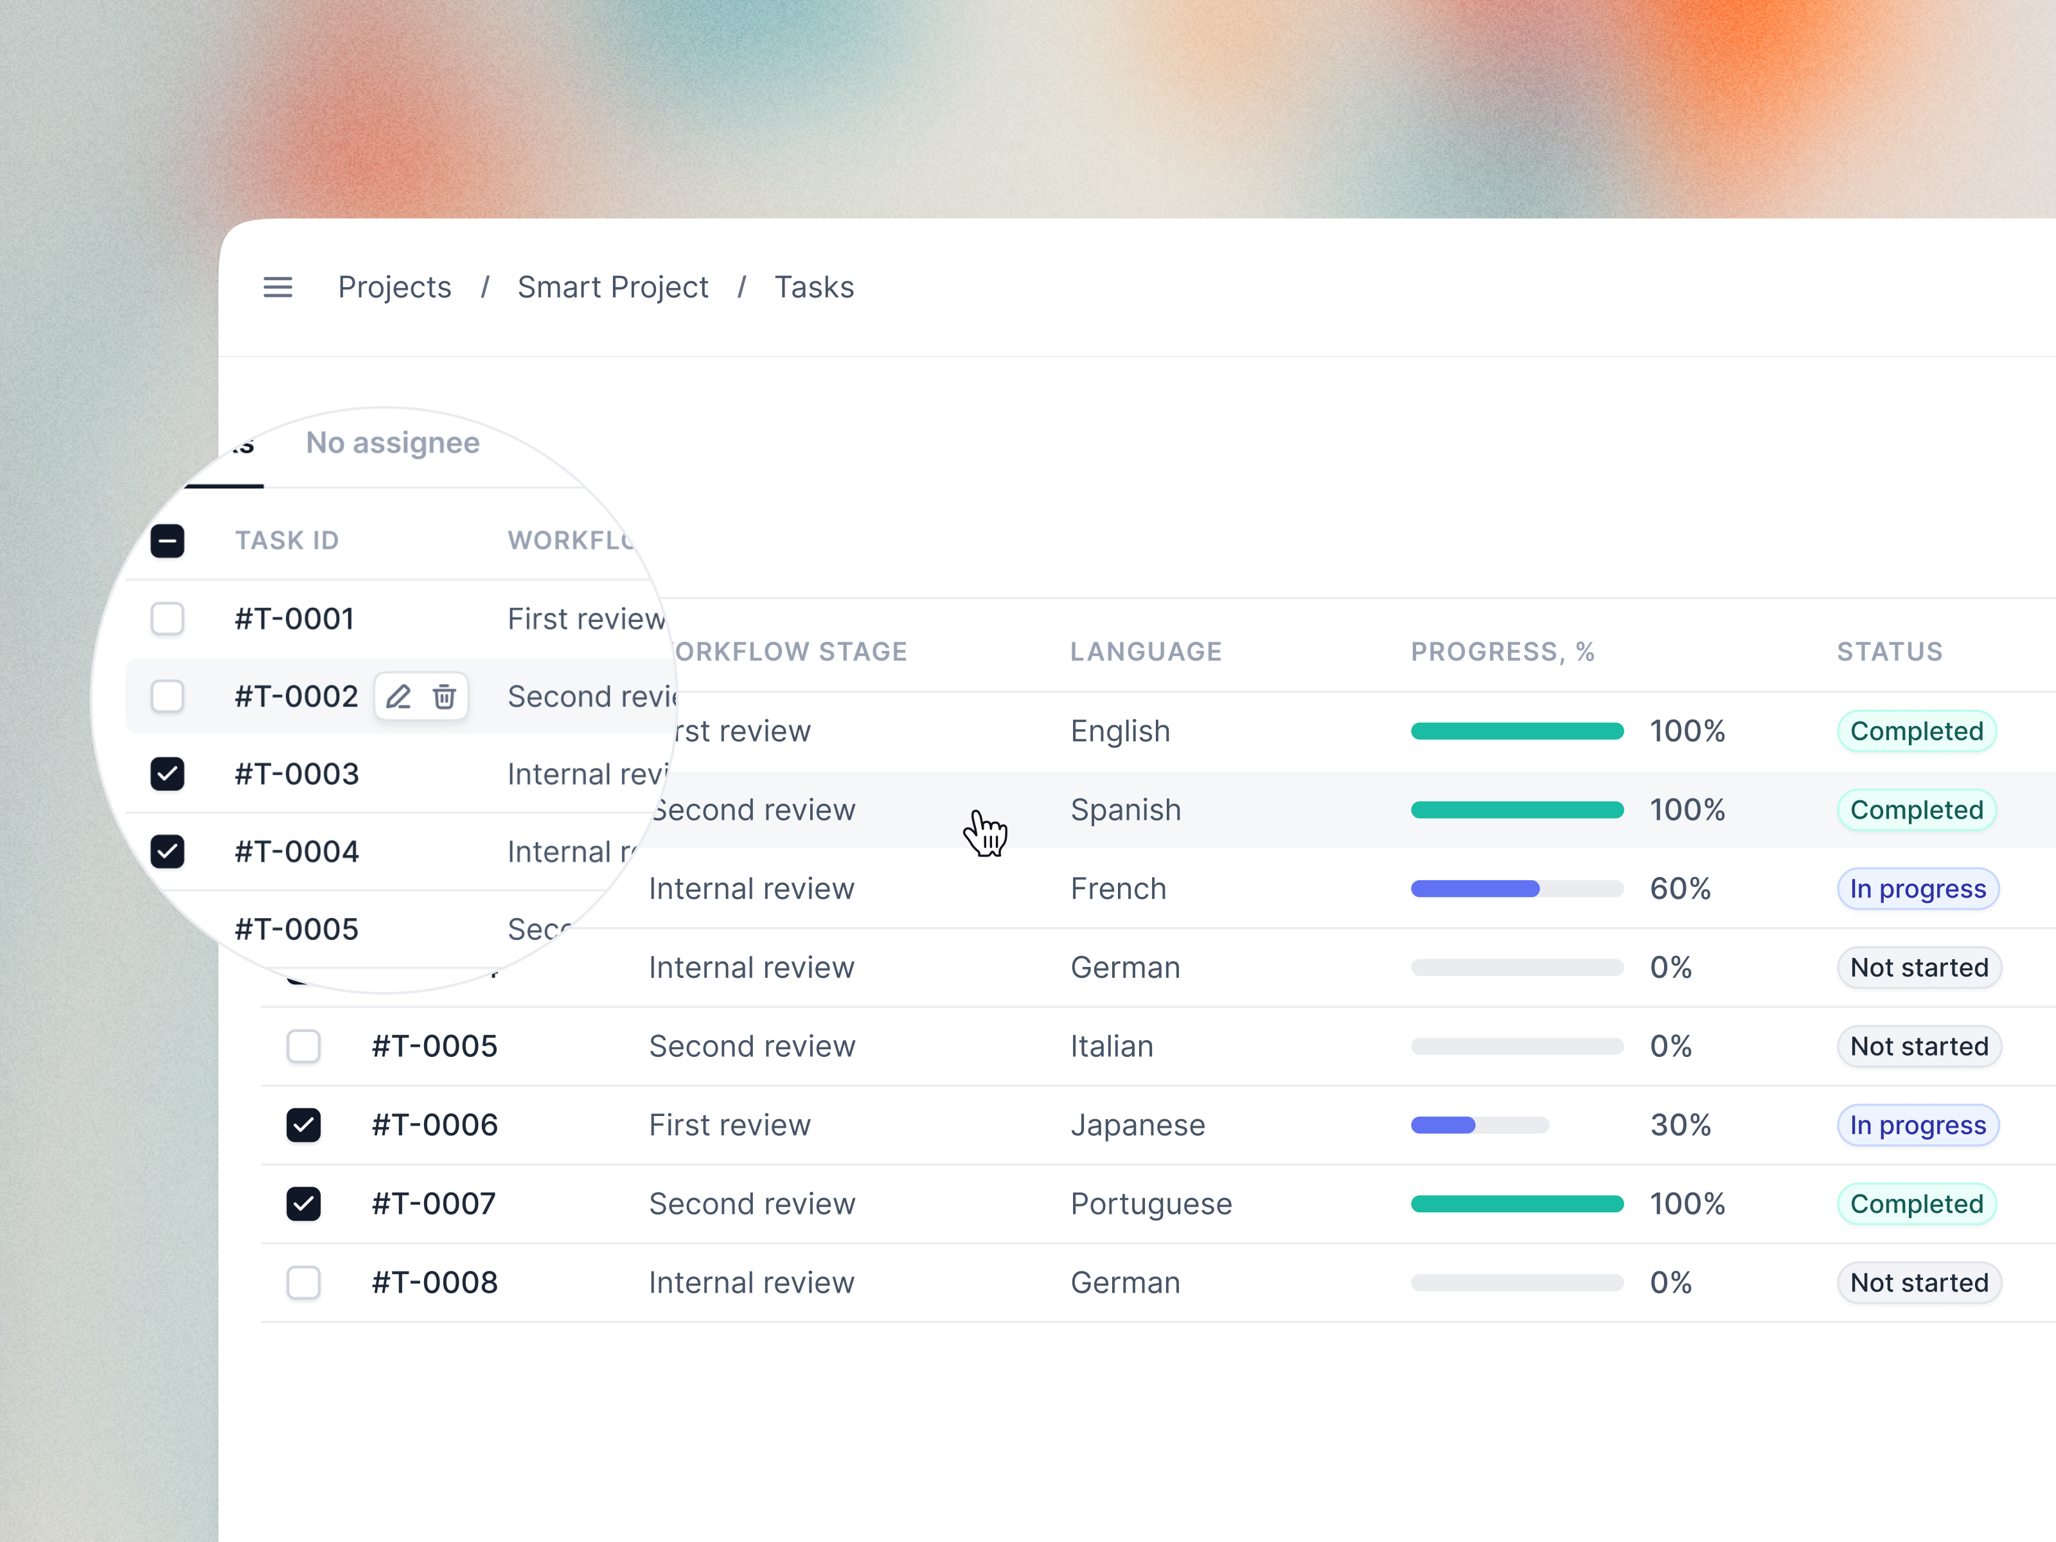2056x1542 pixels.
Task: Check the checkbox for task #T-0001
Action: pos(167,618)
